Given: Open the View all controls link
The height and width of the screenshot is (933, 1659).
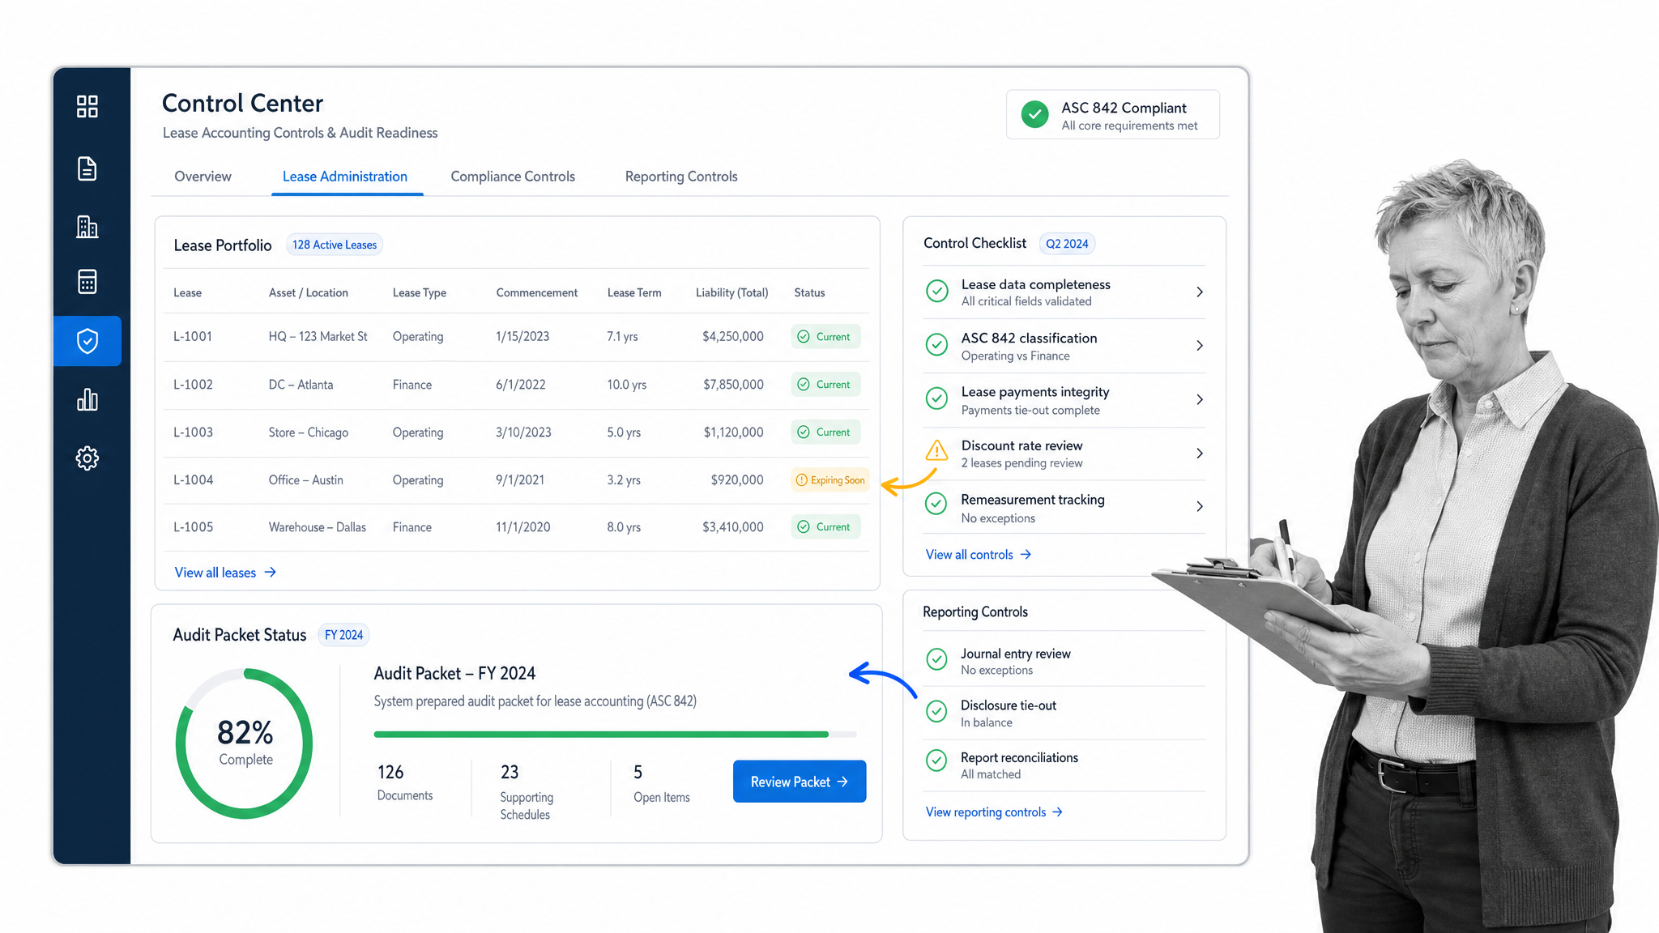Looking at the screenshot, I should [979, 555].
